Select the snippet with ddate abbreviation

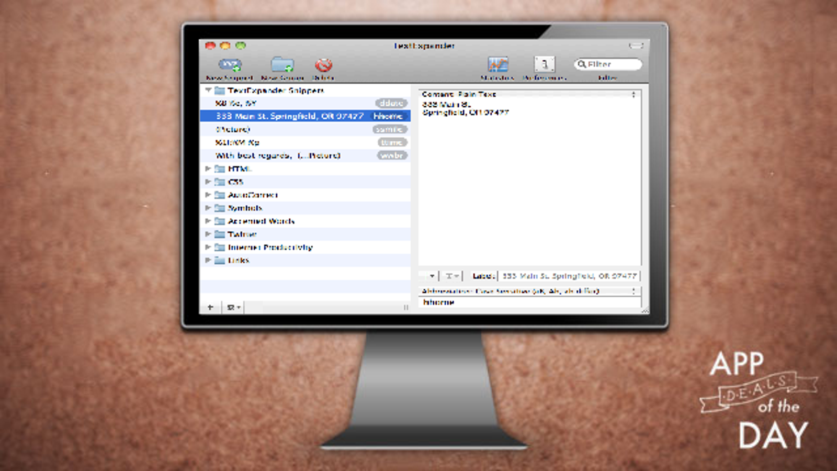(x=305, y=103)
